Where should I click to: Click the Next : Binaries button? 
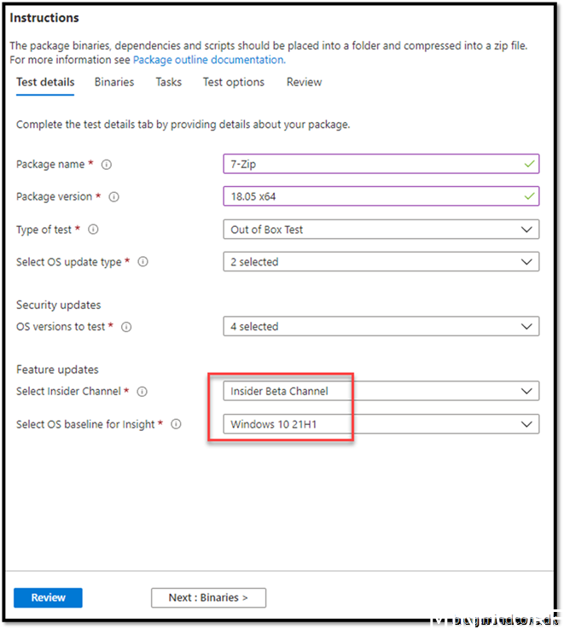click(x=208, y=597)
